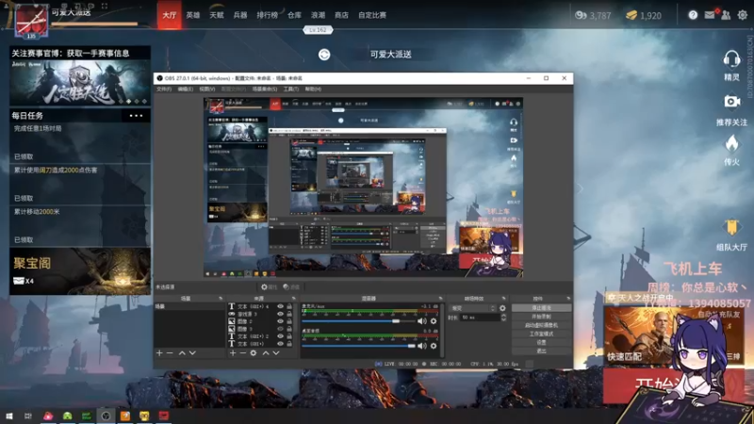Pop out the Controls dock via header icon
754x424 pixels.
(568, 299)
